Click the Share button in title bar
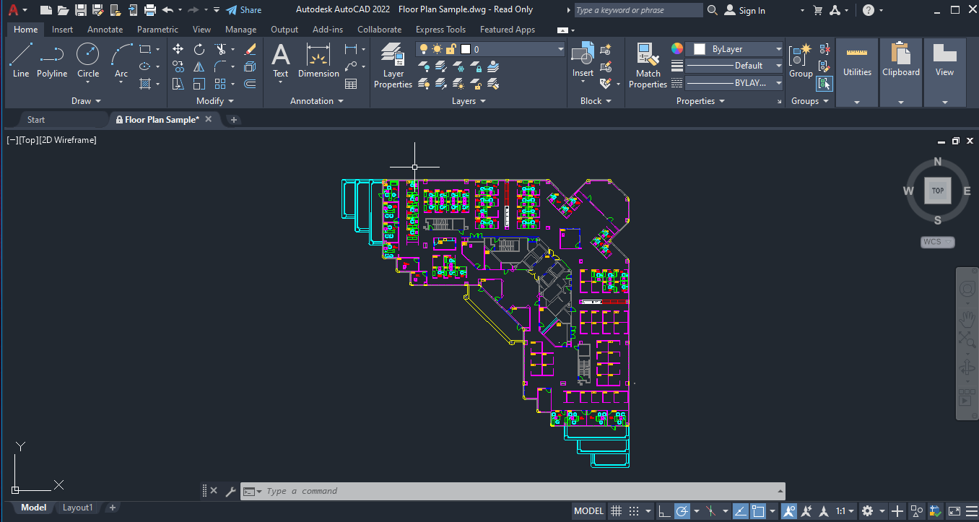979x522 pixels. coord(243,10)
